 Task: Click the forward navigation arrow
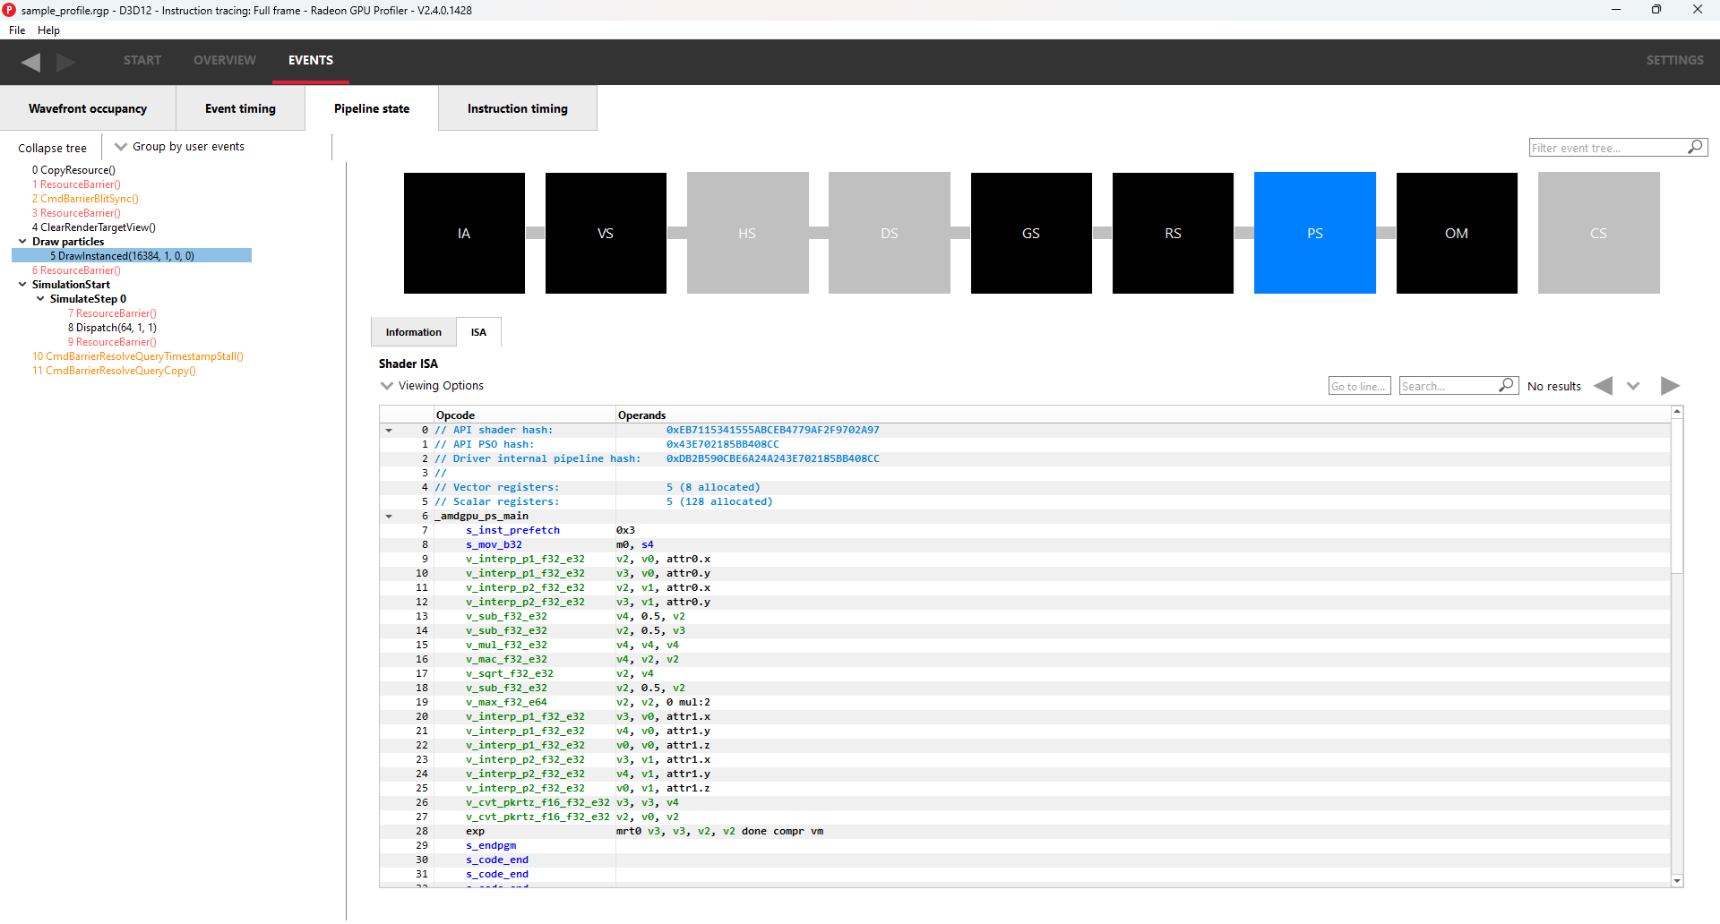[x=65, y=62]
